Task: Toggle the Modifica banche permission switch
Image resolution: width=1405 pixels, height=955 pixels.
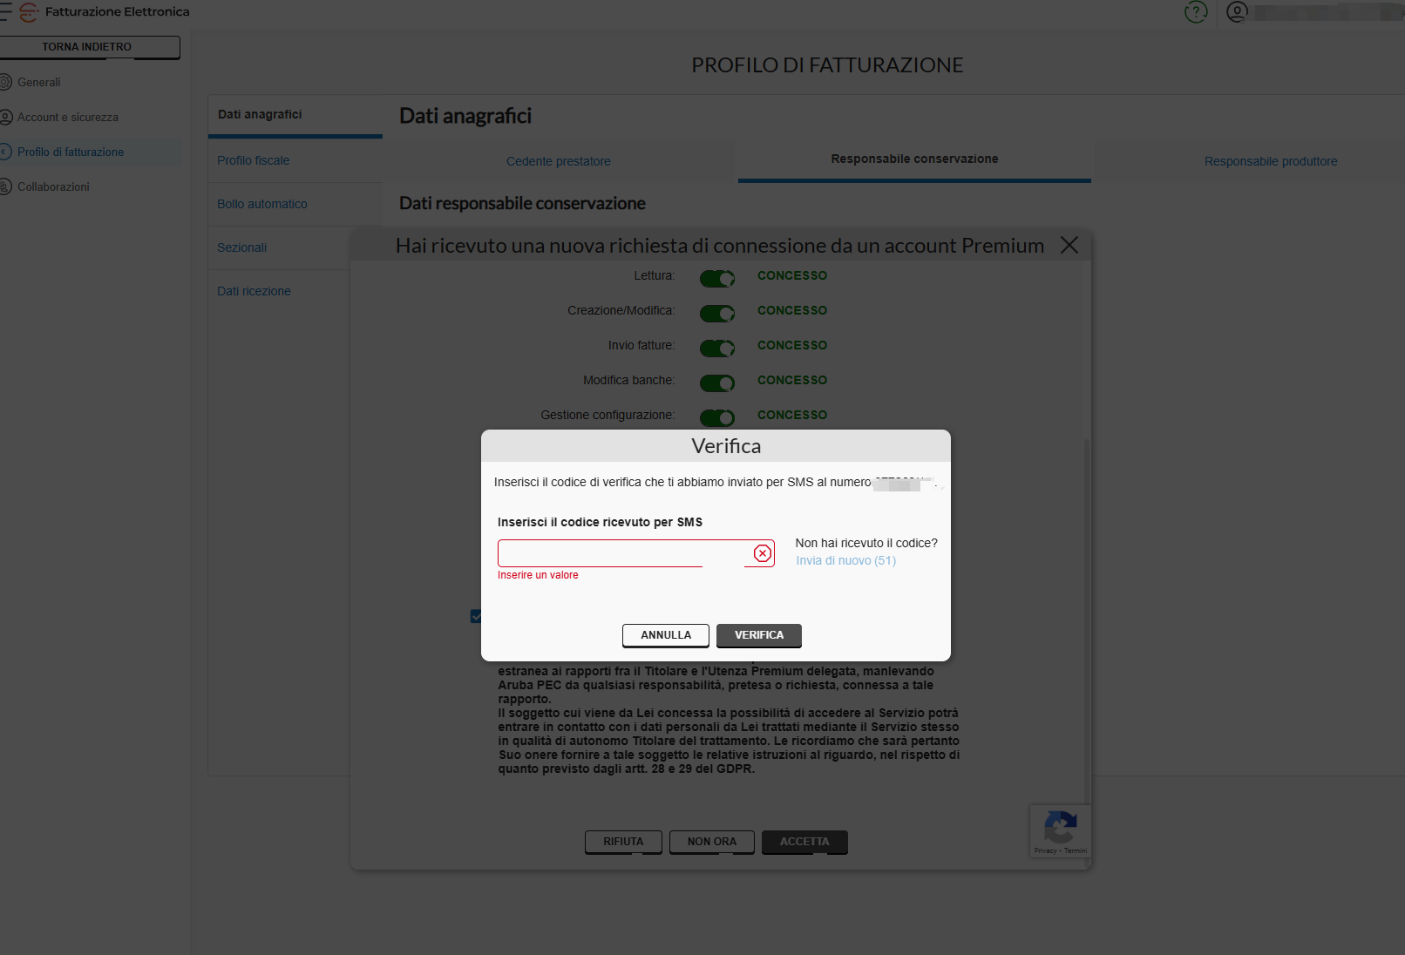Action: [717, 383]
